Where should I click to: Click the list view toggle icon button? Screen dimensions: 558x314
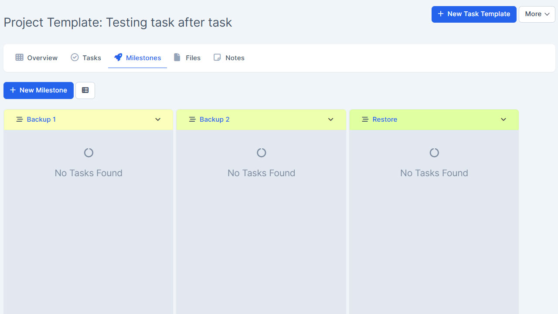[85, 90]
